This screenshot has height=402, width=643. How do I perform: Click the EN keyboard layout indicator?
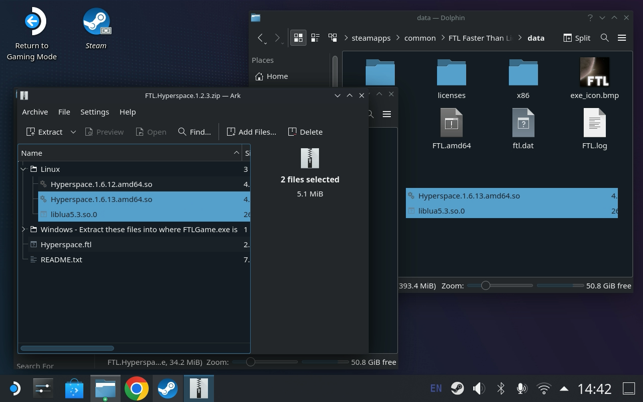click(436, 388)
